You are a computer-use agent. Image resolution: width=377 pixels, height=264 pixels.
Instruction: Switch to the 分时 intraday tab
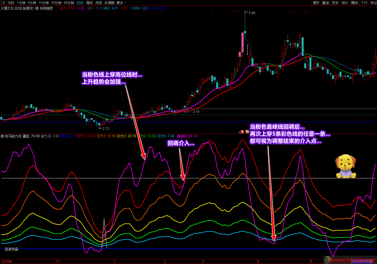coord(11,3)
